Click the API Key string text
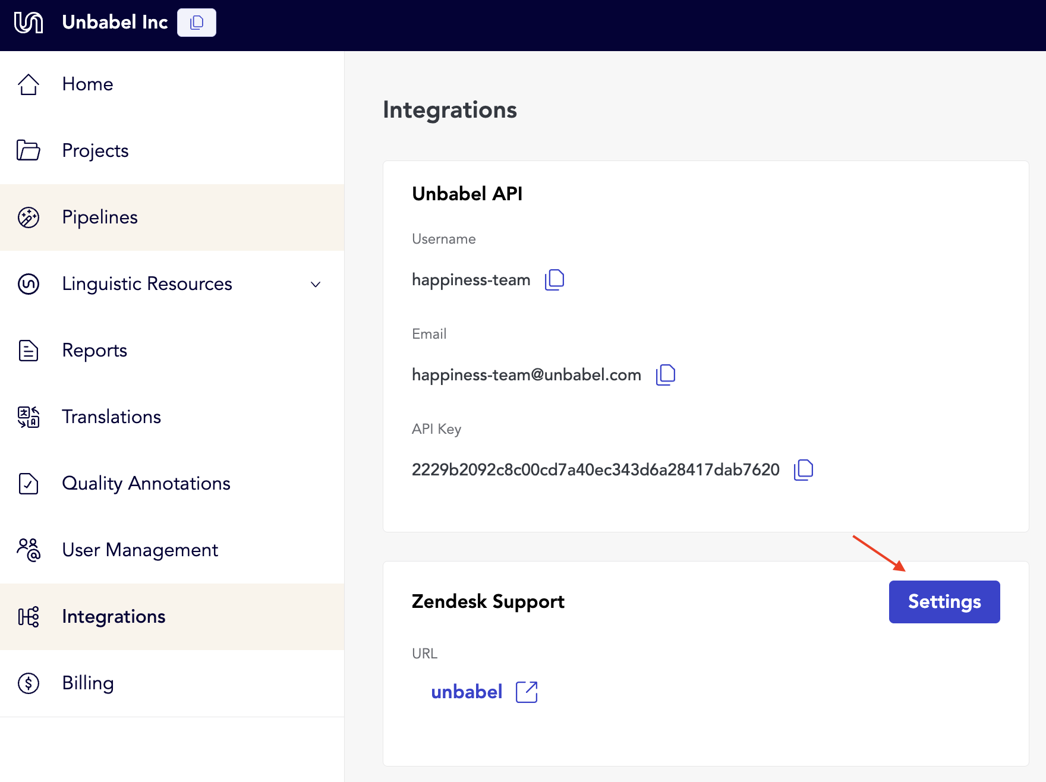This screenshot has width=1046, height=782. pyautogui.click(x=596, y=470)
